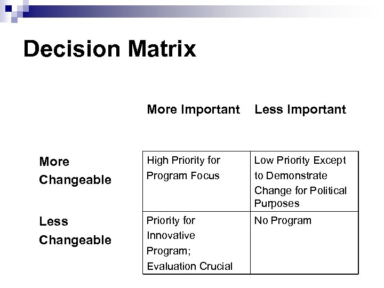Click the Change for Political text line
The height and width of the screenshot is (288, 384).
[300, 190]
